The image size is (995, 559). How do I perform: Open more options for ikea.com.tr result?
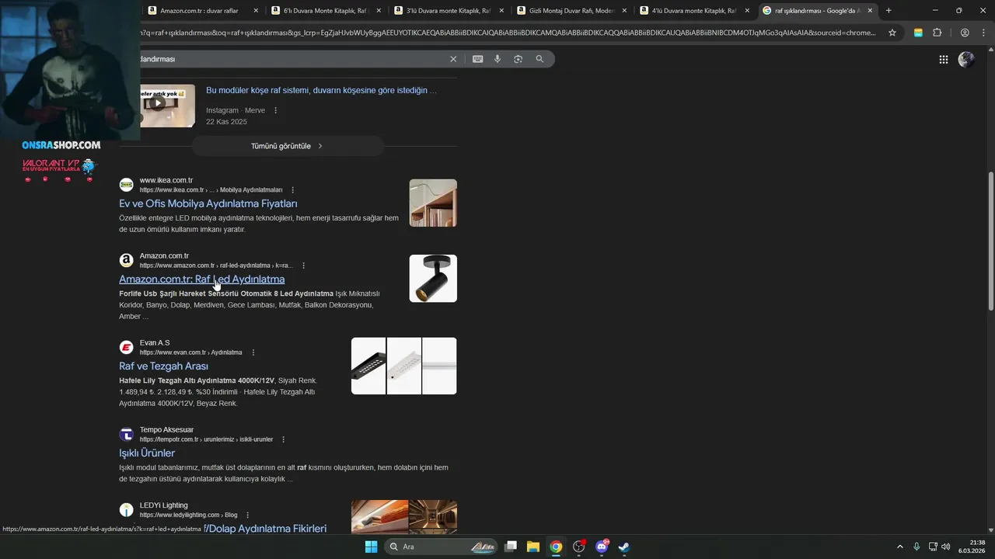[292, 190]
